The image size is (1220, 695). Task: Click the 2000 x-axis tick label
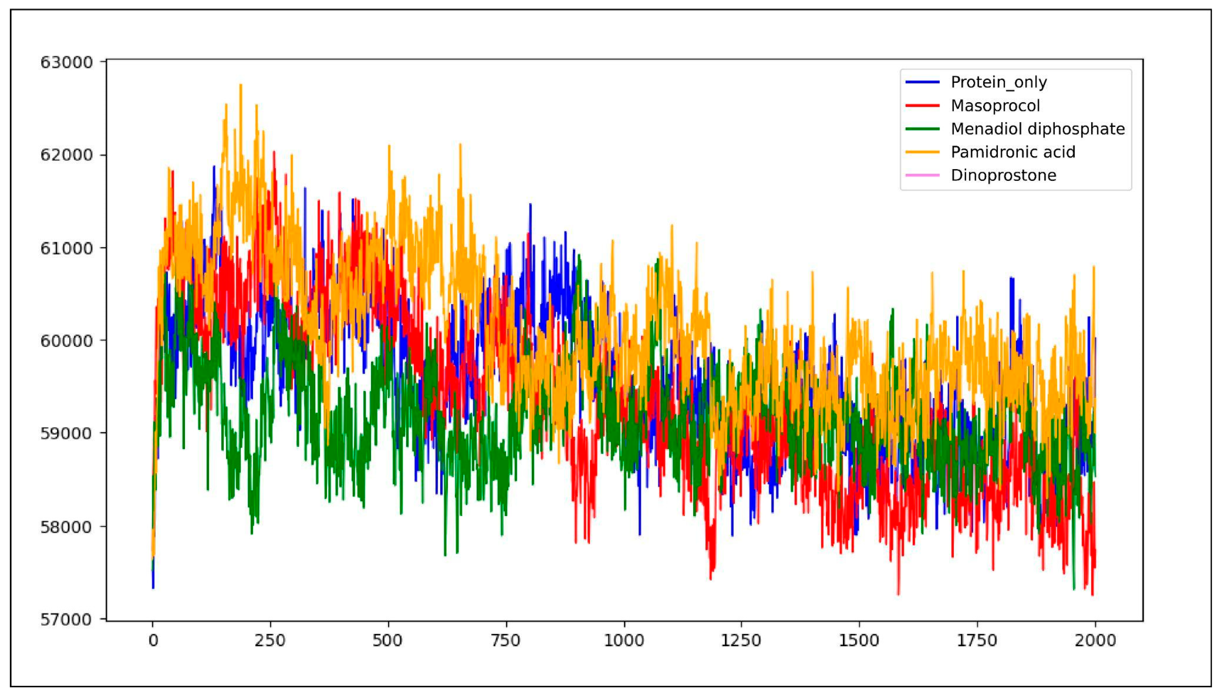(x=1095, y=640)
